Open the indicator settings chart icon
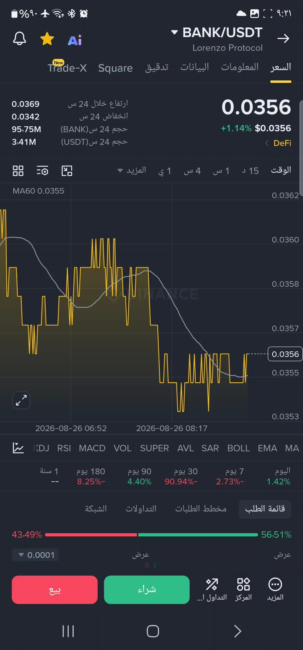The height and width of the screenshot is (650, 303). coord(18,448)
